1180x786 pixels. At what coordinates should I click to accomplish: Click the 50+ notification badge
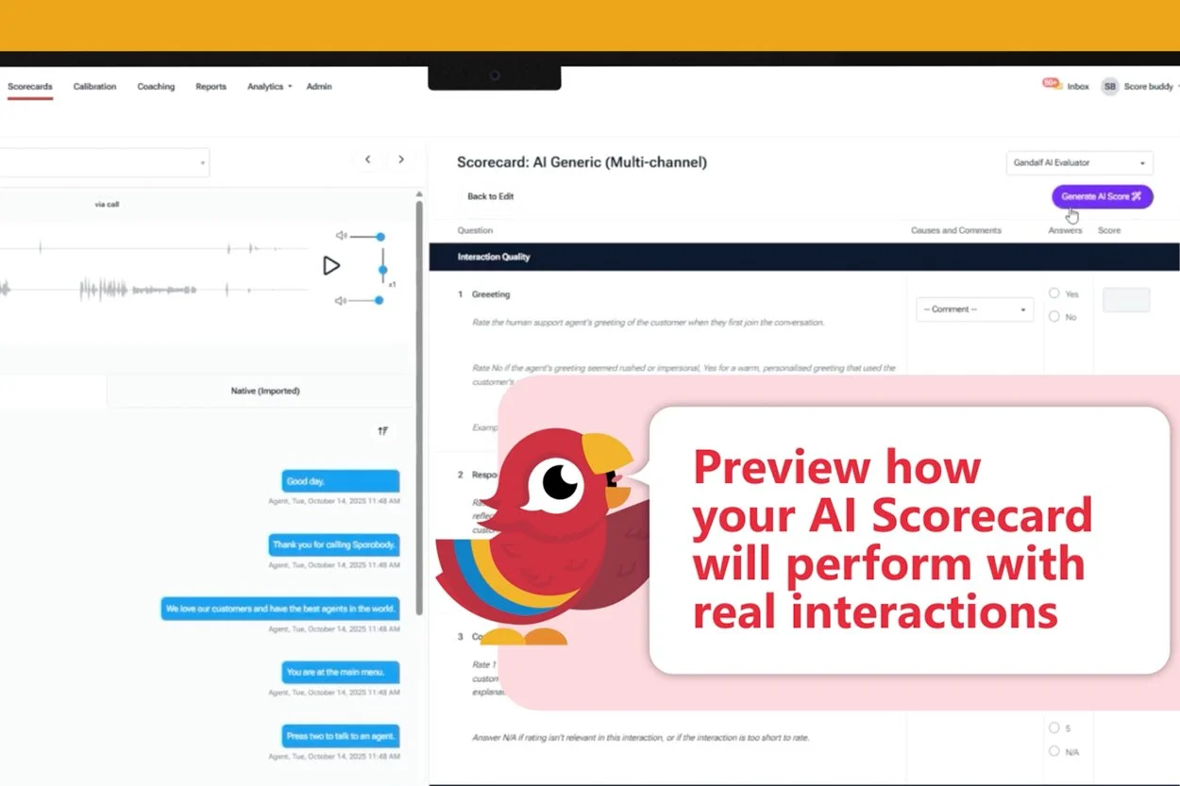pyautogui.click(x=1051, y=83)
